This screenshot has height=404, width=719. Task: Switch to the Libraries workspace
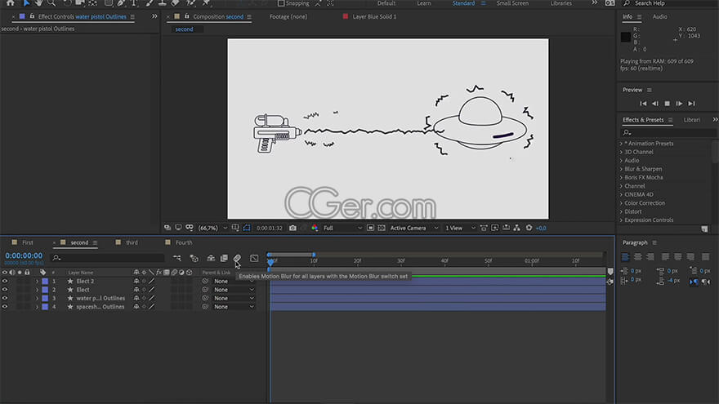tap(560, 3)
